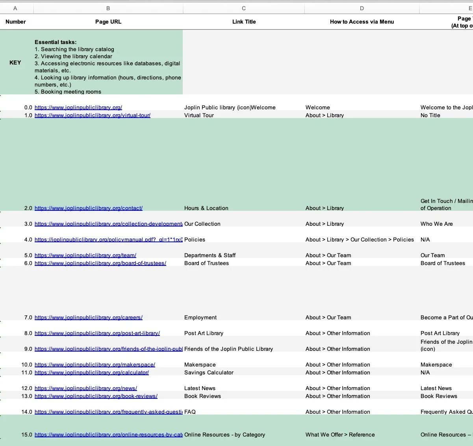Viewport: 473px width, 446px height.
Task: Select column C header
Action: pos(244,8)
